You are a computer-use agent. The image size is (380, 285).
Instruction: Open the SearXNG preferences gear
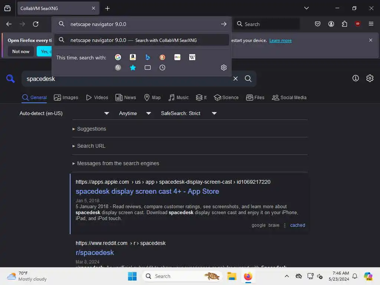(x=370, y=78)
